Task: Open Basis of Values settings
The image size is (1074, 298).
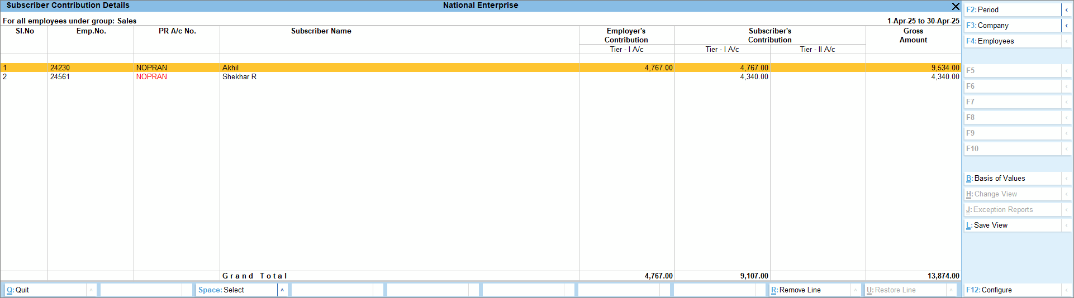Action: pyautogui.click(x=1011, y=179)
